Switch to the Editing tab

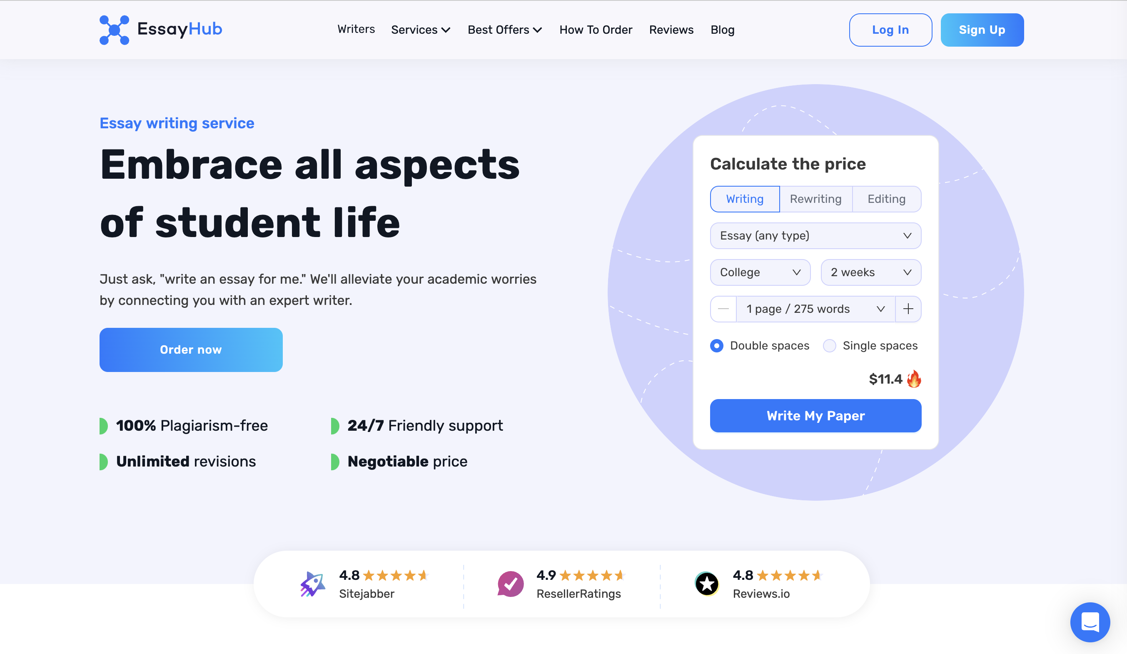pos(886,199)
